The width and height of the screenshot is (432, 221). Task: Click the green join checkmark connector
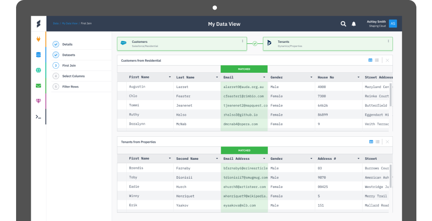coord(255,44)
